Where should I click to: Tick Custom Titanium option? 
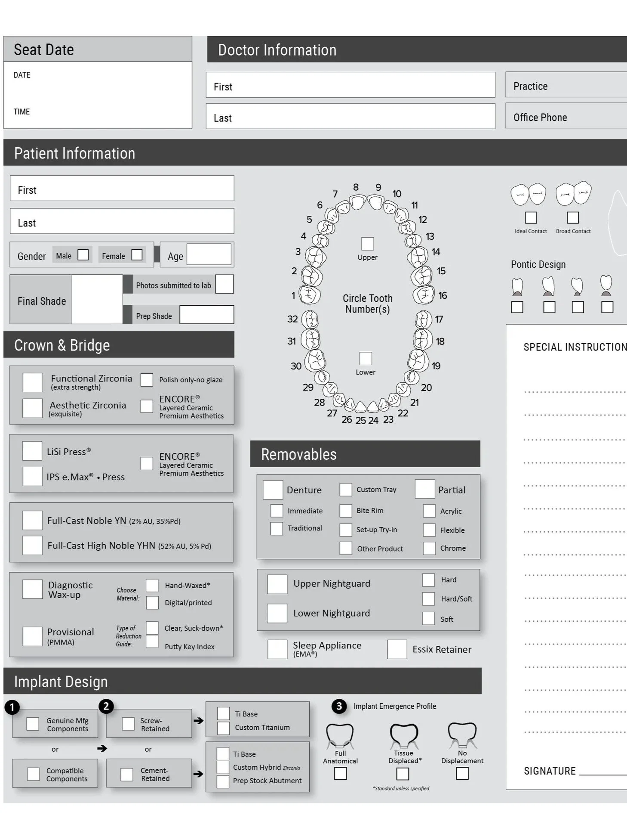click(223, 728)
